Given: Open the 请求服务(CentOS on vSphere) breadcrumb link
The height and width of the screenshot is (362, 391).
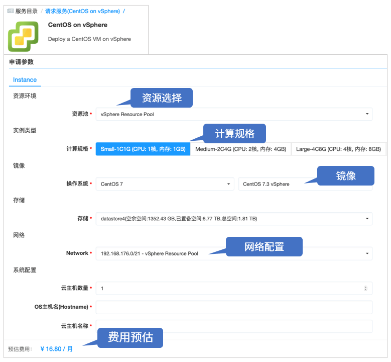Looking at the screenshot, I should pos(82,11).
